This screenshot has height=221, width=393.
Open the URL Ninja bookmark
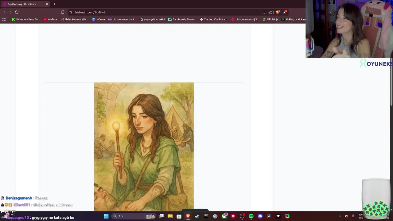coord(270,19)
